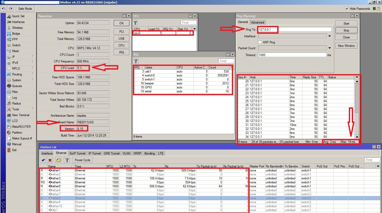Click the filter funnel icon in CPU window
This screenshot has width=382, height=213.
(x=135, y=23)
